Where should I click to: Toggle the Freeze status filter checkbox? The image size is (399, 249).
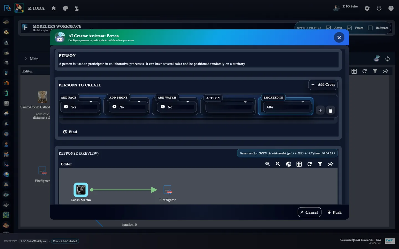coord(349,28)
